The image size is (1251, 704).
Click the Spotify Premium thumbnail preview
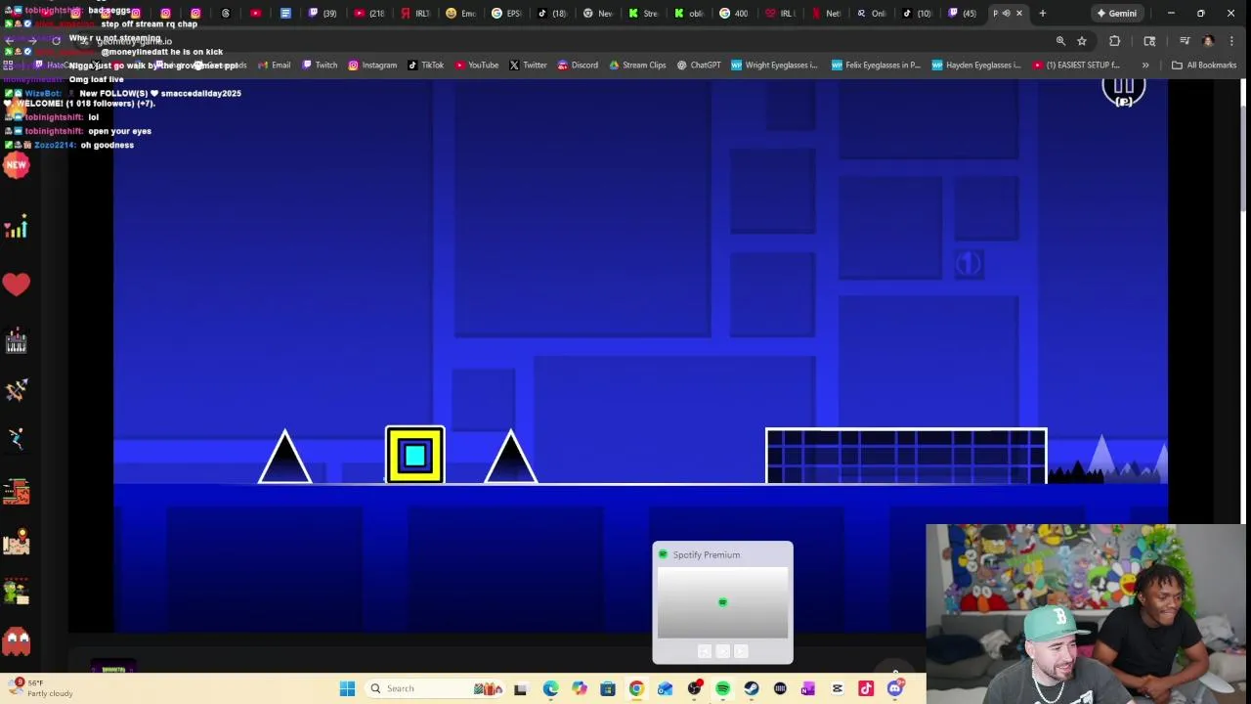tap(722, 602)
